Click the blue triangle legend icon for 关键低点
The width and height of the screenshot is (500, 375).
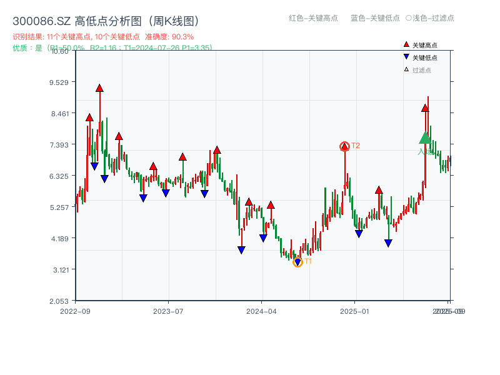(405, 57)
